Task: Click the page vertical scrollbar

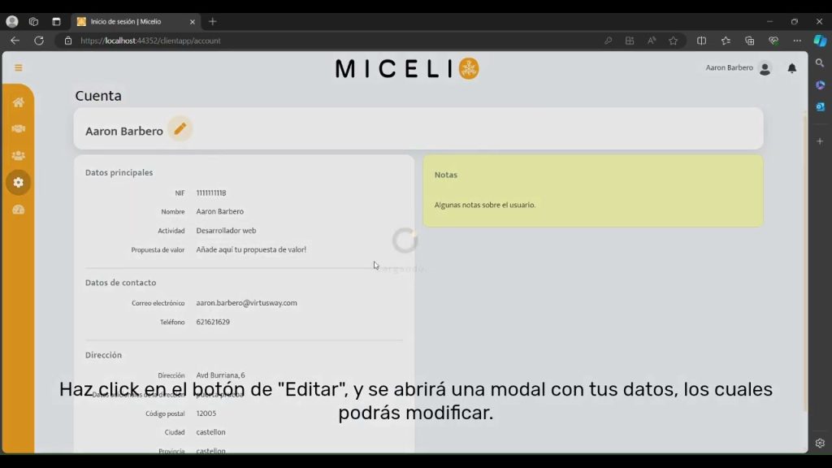Action: (x=804, y=260)
